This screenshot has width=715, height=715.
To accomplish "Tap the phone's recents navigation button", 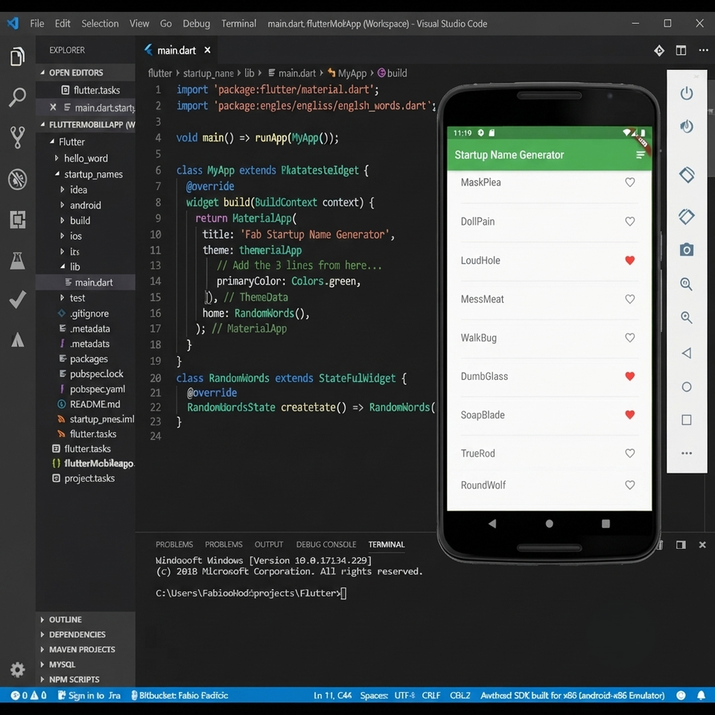I will coord(606,524).
